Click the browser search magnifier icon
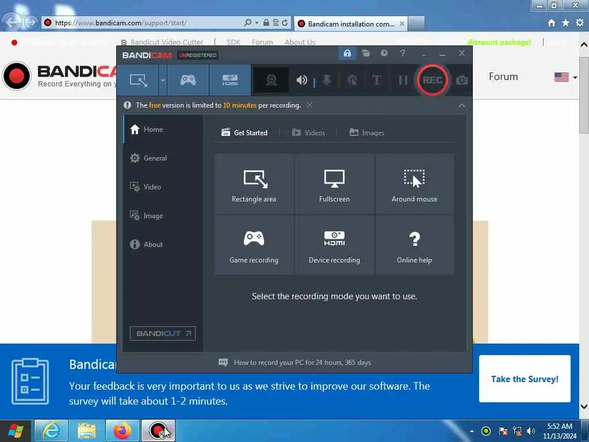The height and width of the screenshot is (442, 589). [247, 23]
